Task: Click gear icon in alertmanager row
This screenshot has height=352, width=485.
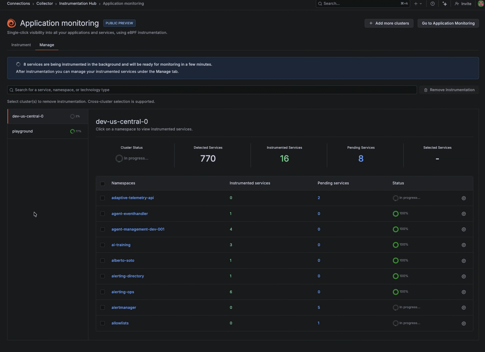Action: pos(463,308)
